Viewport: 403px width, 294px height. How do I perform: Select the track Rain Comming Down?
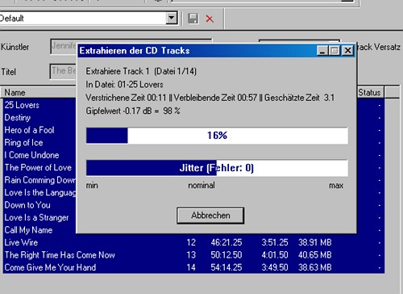click(x=40, y=180)
